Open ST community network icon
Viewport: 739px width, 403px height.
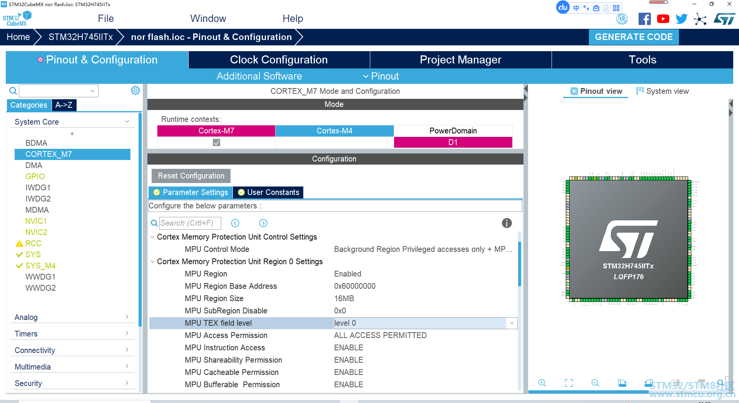coord(700,19)
